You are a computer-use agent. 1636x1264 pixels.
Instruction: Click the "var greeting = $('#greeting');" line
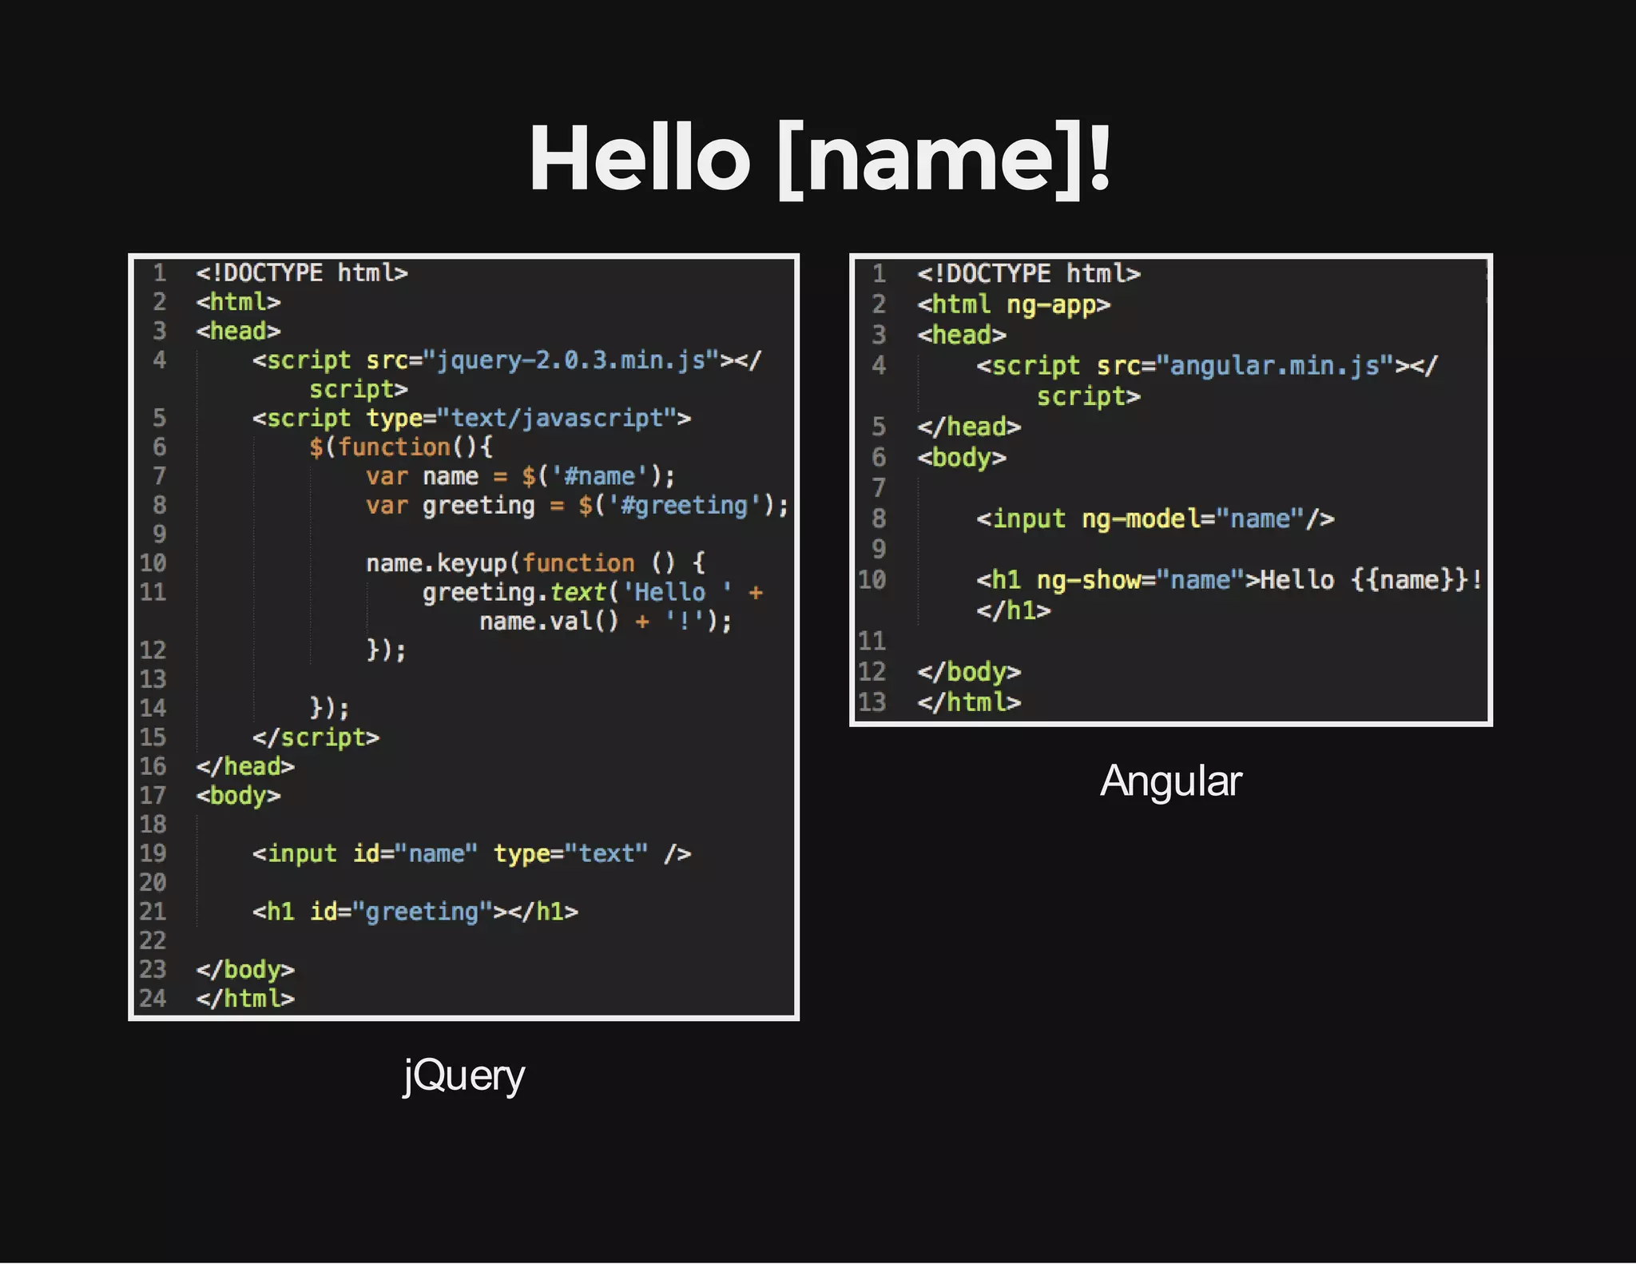point(578,505)
